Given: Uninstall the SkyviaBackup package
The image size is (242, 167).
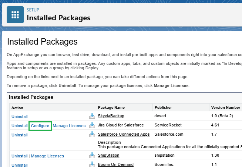Looking at the screenshot, I should click(19, 116).
